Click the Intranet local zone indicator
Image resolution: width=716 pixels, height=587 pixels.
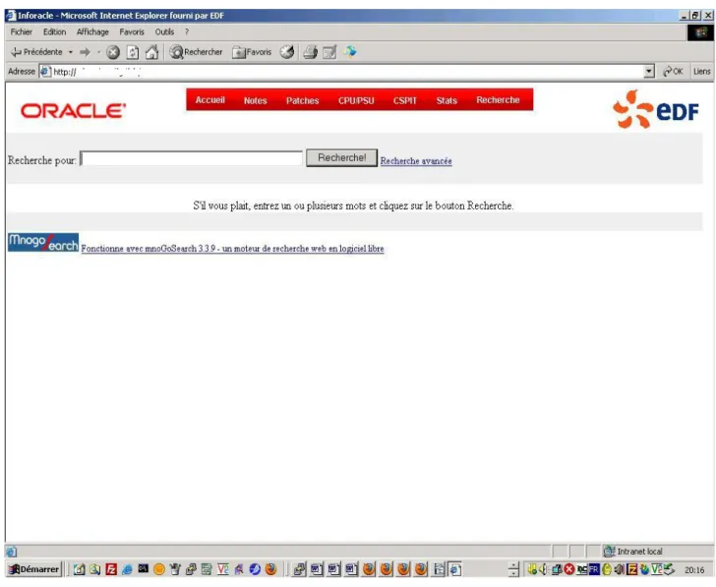click(633, 552)
